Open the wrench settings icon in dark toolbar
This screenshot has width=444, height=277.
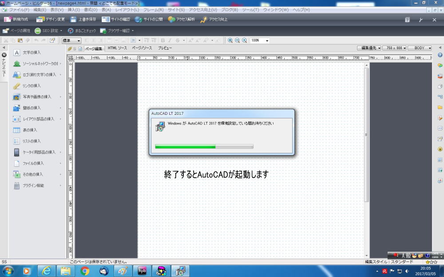(x=421, y=20)
